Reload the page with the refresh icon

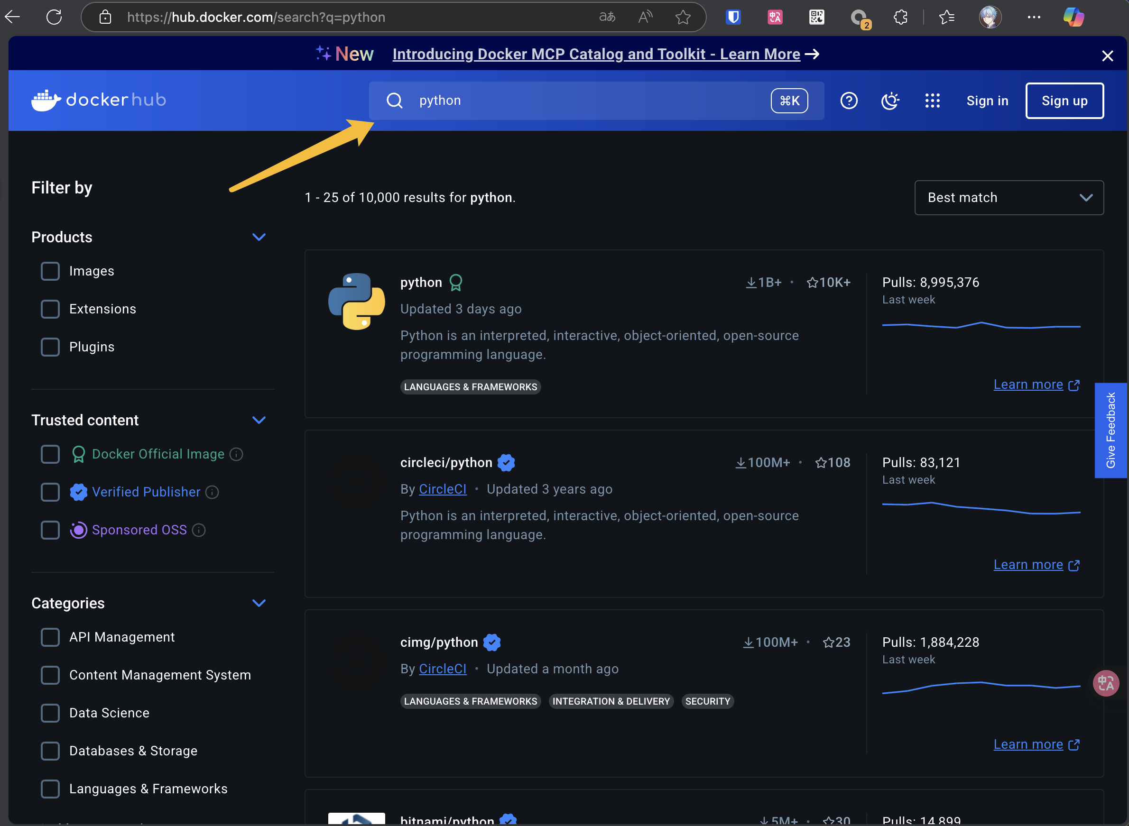[x=54, y=17]
